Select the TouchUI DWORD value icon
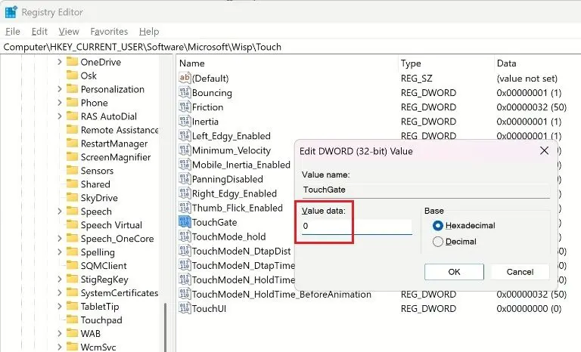This screenshot has width=581, height=352. [185, 309]
